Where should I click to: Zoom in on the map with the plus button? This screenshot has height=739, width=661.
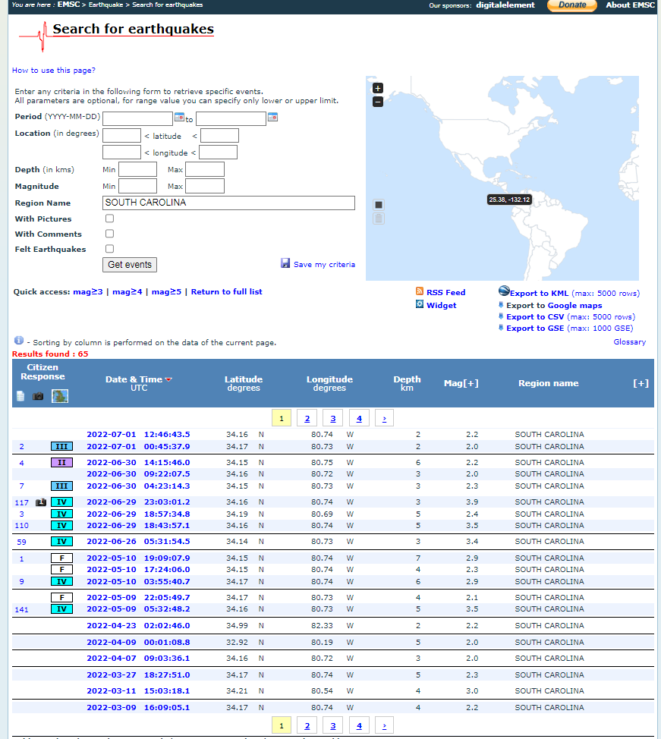378,88
